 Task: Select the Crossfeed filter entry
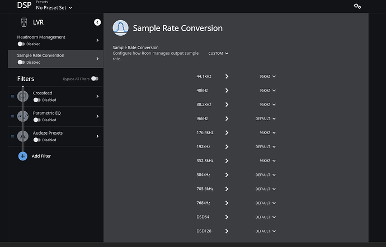click(x=55, y=96)
